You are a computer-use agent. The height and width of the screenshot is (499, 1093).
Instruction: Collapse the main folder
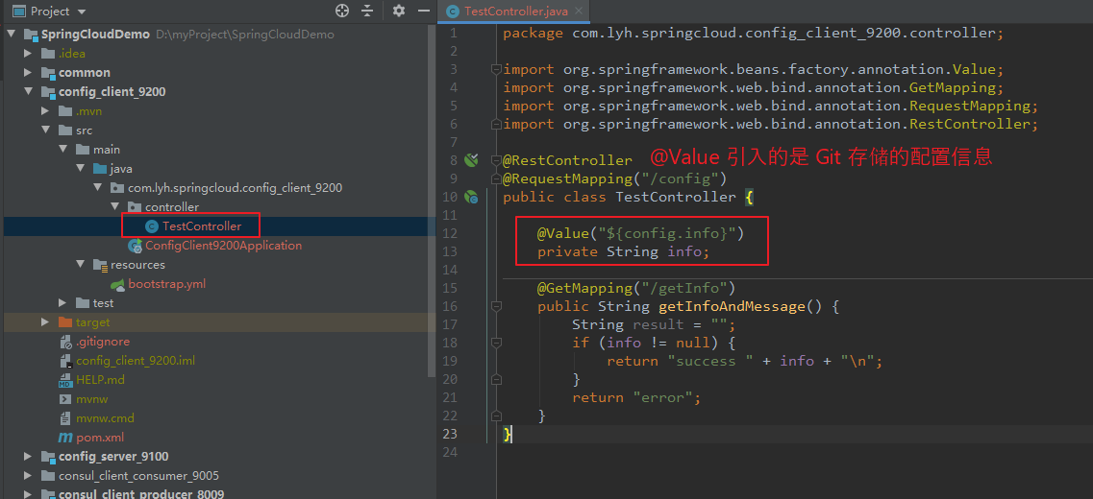click(62, 150)
